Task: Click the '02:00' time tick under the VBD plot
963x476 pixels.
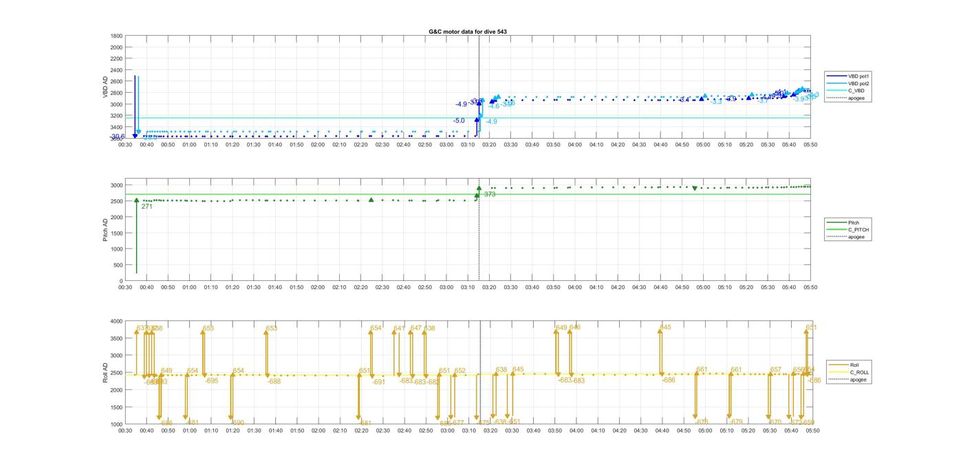Action: (318, 144)
